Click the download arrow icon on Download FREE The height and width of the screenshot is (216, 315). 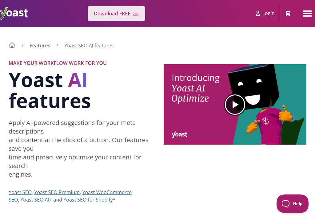135,14
